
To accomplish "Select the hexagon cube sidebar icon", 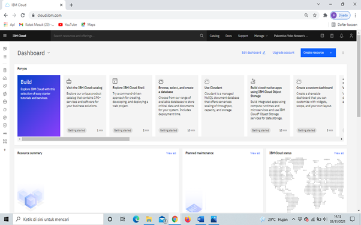I will tap(5, 102).
